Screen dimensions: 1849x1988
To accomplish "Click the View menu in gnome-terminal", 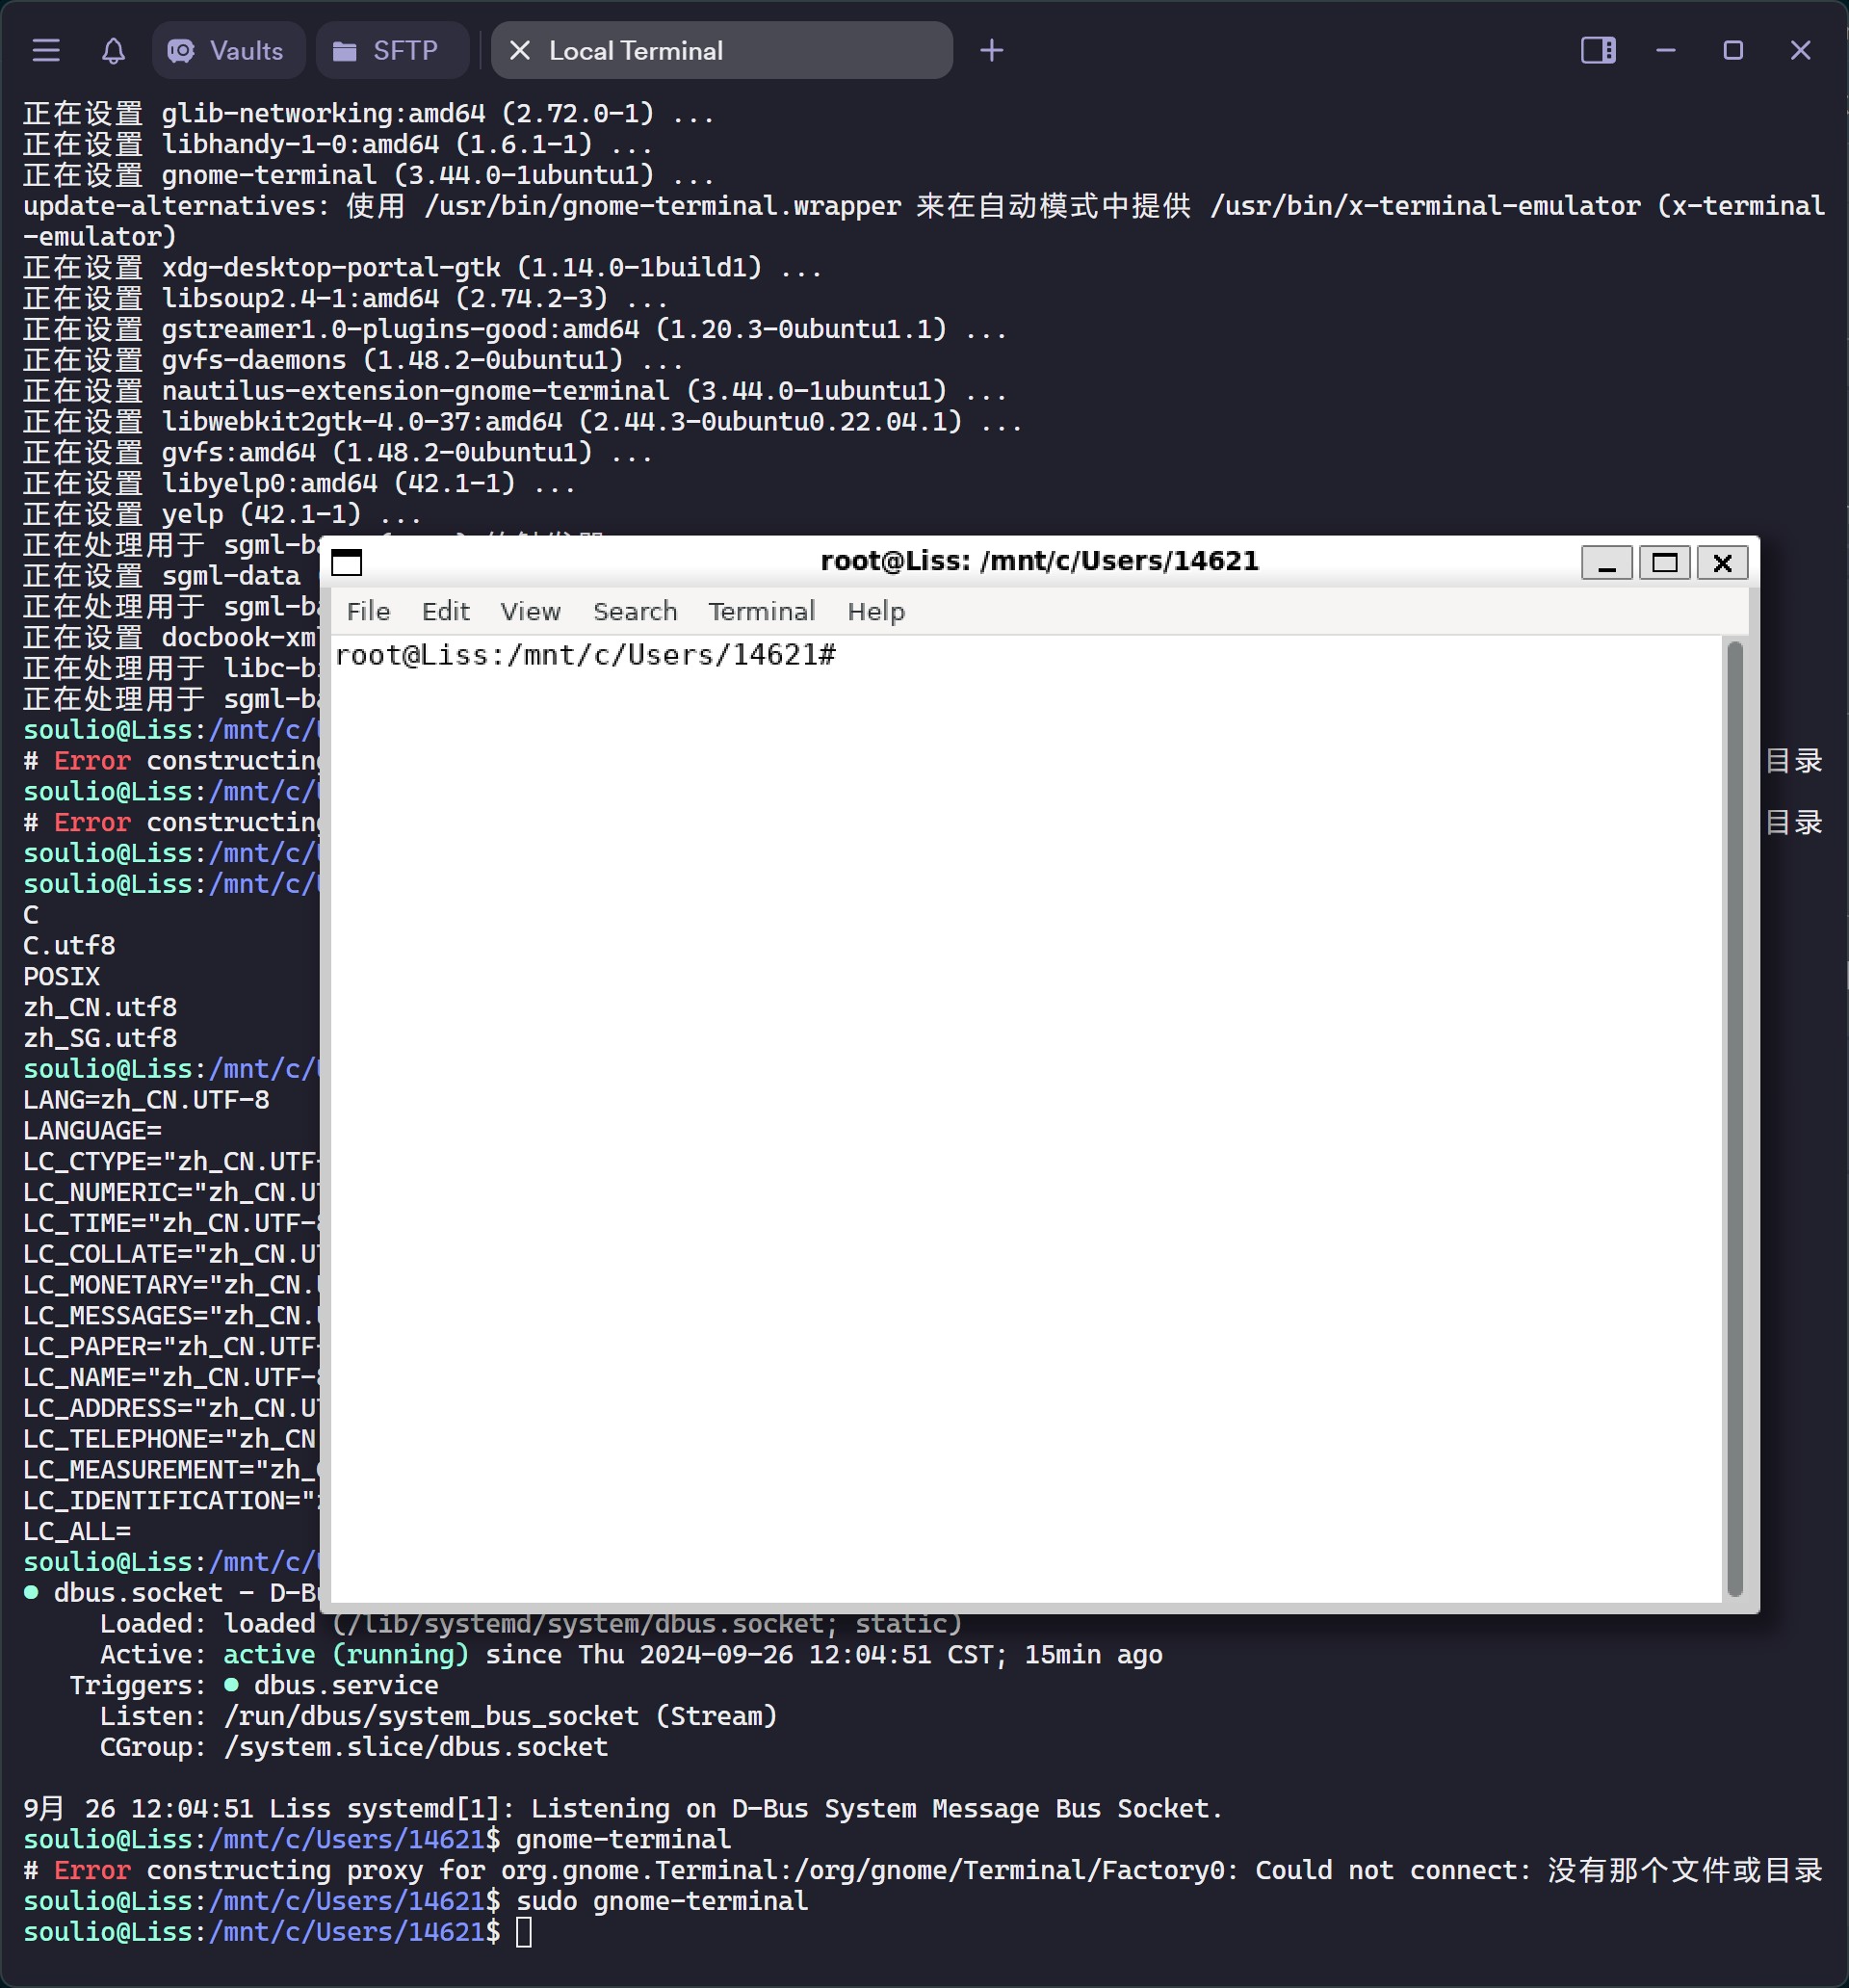I will point(530,610).
